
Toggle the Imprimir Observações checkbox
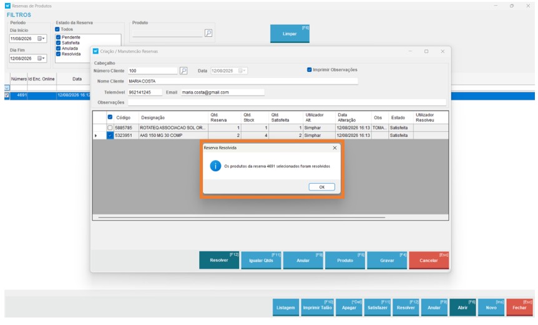point(309,70)
